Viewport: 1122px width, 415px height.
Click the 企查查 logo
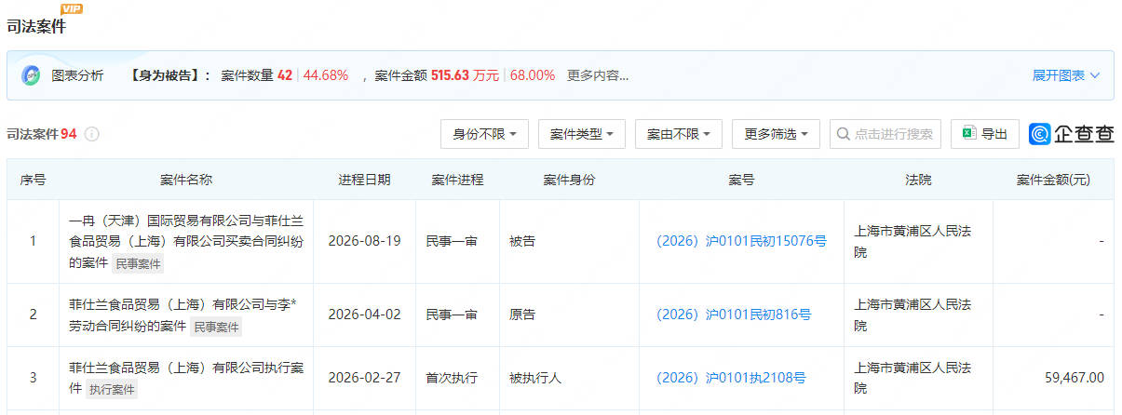pyautogui.click(x=1072, y=134)
